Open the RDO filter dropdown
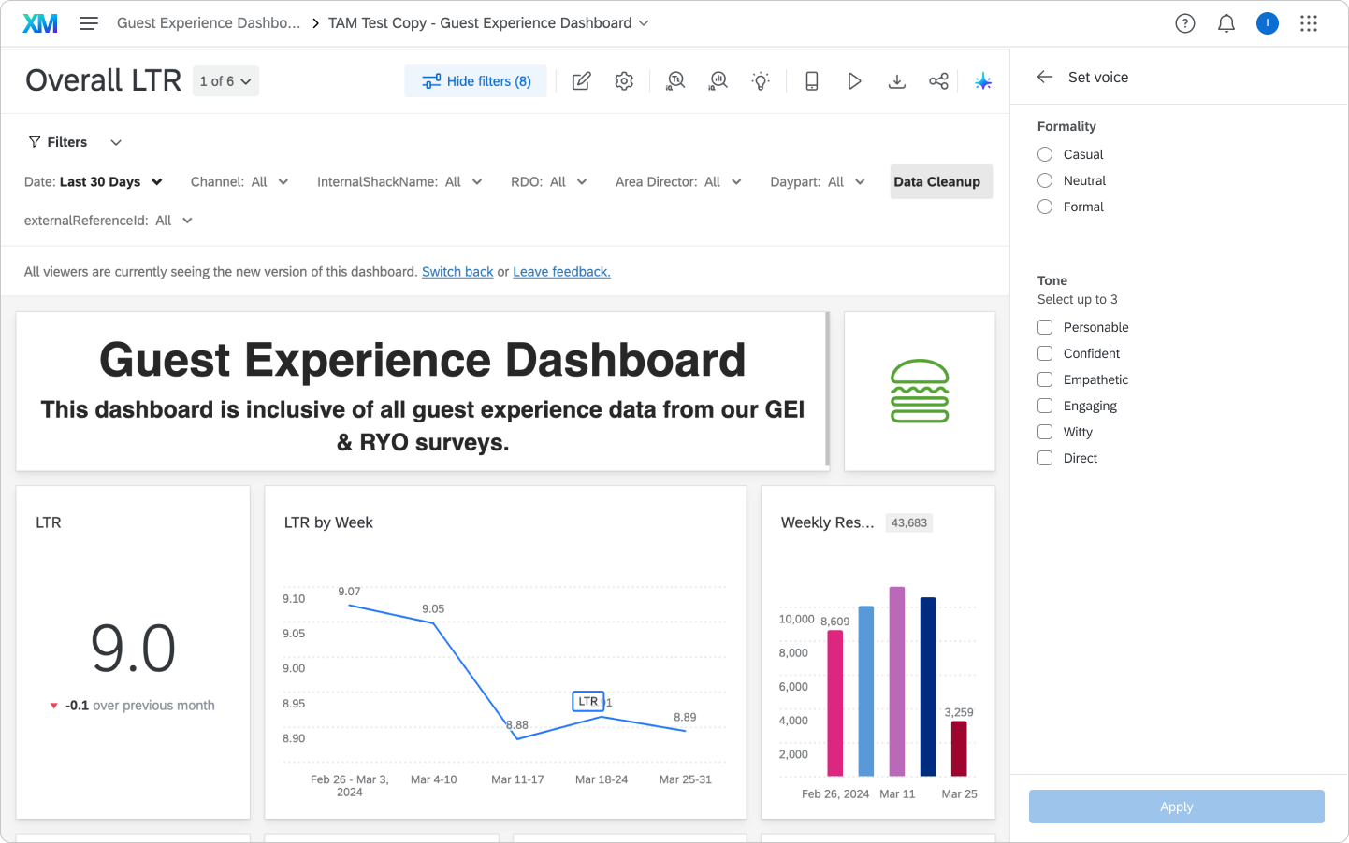 [x=549, y=182]
